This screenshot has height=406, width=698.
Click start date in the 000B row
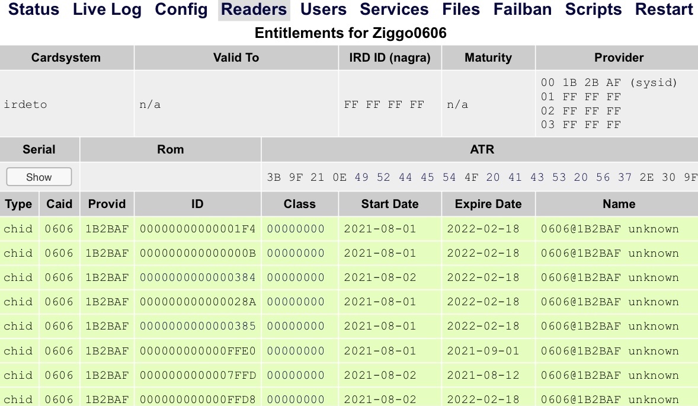(x=380, y=253)
